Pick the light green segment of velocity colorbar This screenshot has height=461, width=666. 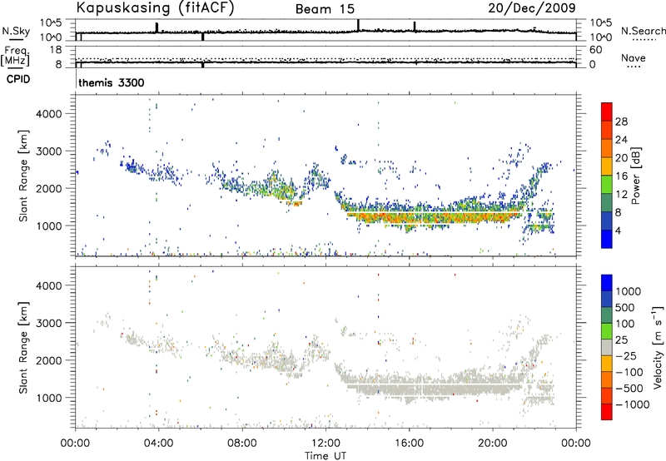click(x=607, y=331)
